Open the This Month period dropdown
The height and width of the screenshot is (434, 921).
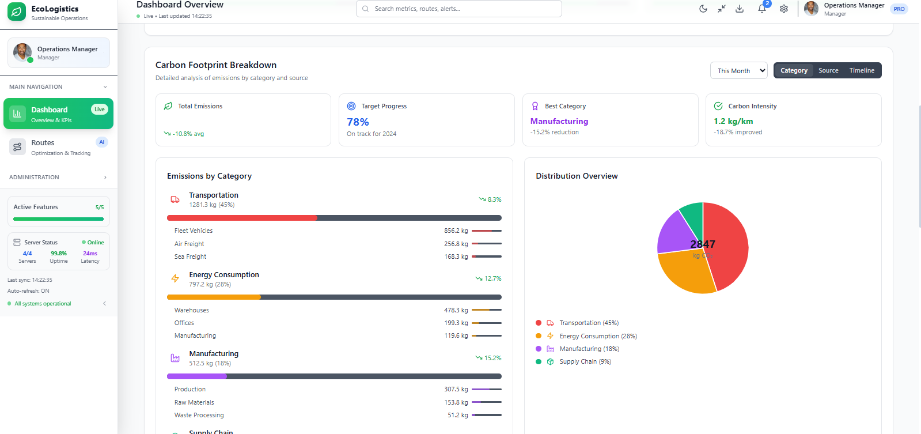(x=739, y=70)
